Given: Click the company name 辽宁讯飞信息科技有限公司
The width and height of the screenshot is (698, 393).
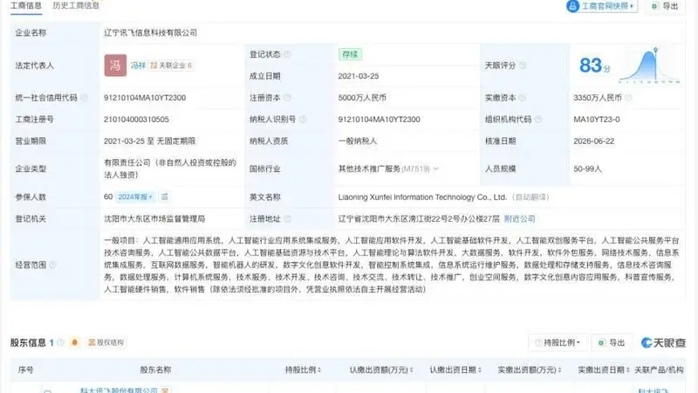Looking at the screenshot, I should click(x=150, y=32).
